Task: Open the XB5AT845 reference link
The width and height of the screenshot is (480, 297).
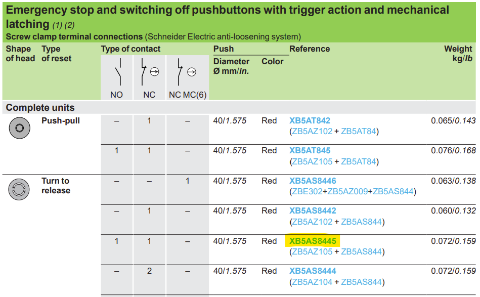Action: (310, 151)
